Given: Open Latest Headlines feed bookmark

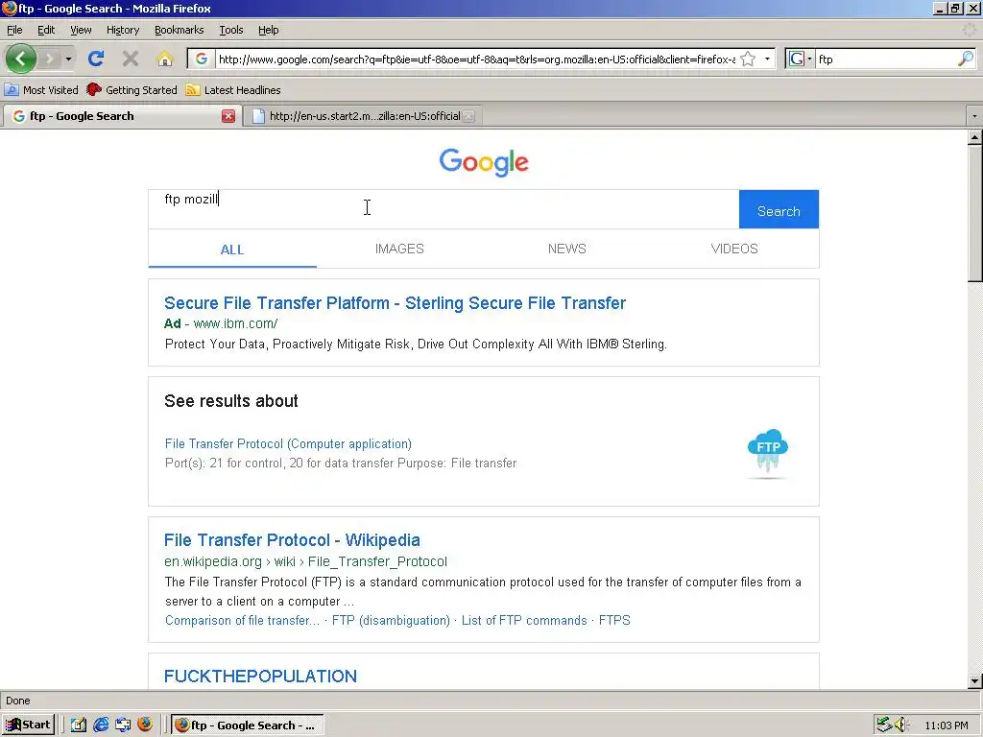Looking at the screenshot, I should (233, 90).
